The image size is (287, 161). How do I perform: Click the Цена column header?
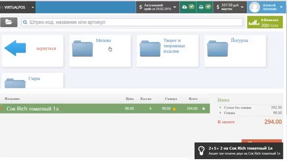pos(130,99)
